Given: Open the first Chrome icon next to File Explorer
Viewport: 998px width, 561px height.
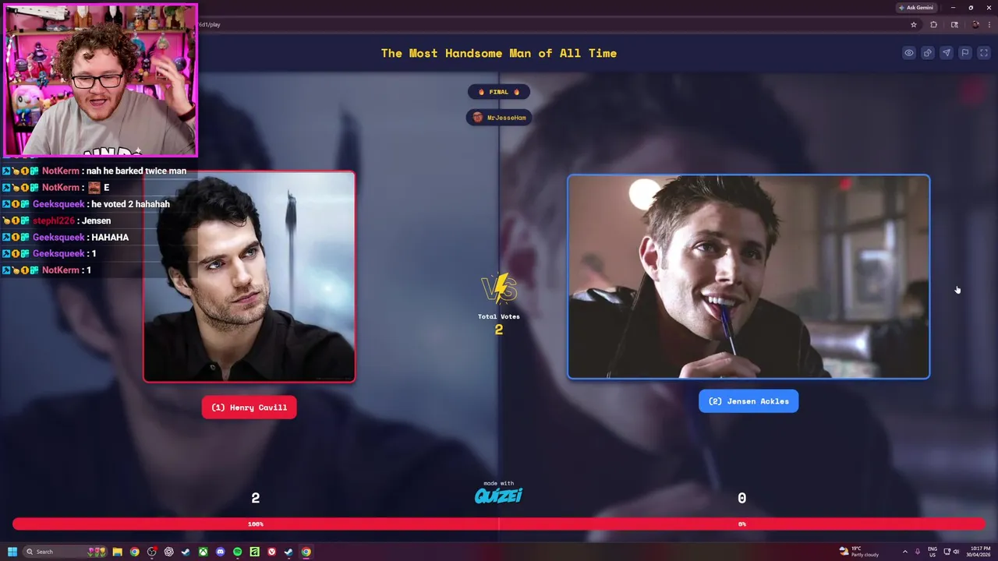Looking at the screenshot, I should point(135,552).
